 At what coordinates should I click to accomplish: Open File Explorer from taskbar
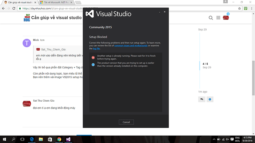pos(41,139)
